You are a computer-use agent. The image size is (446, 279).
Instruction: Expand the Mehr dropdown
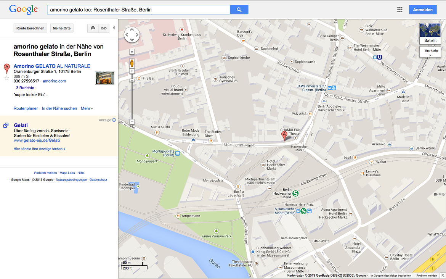point(87,108)
